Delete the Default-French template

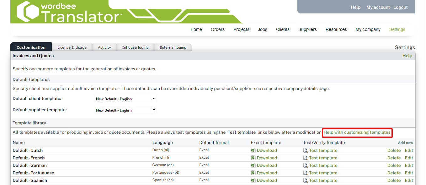click(394, 158)
